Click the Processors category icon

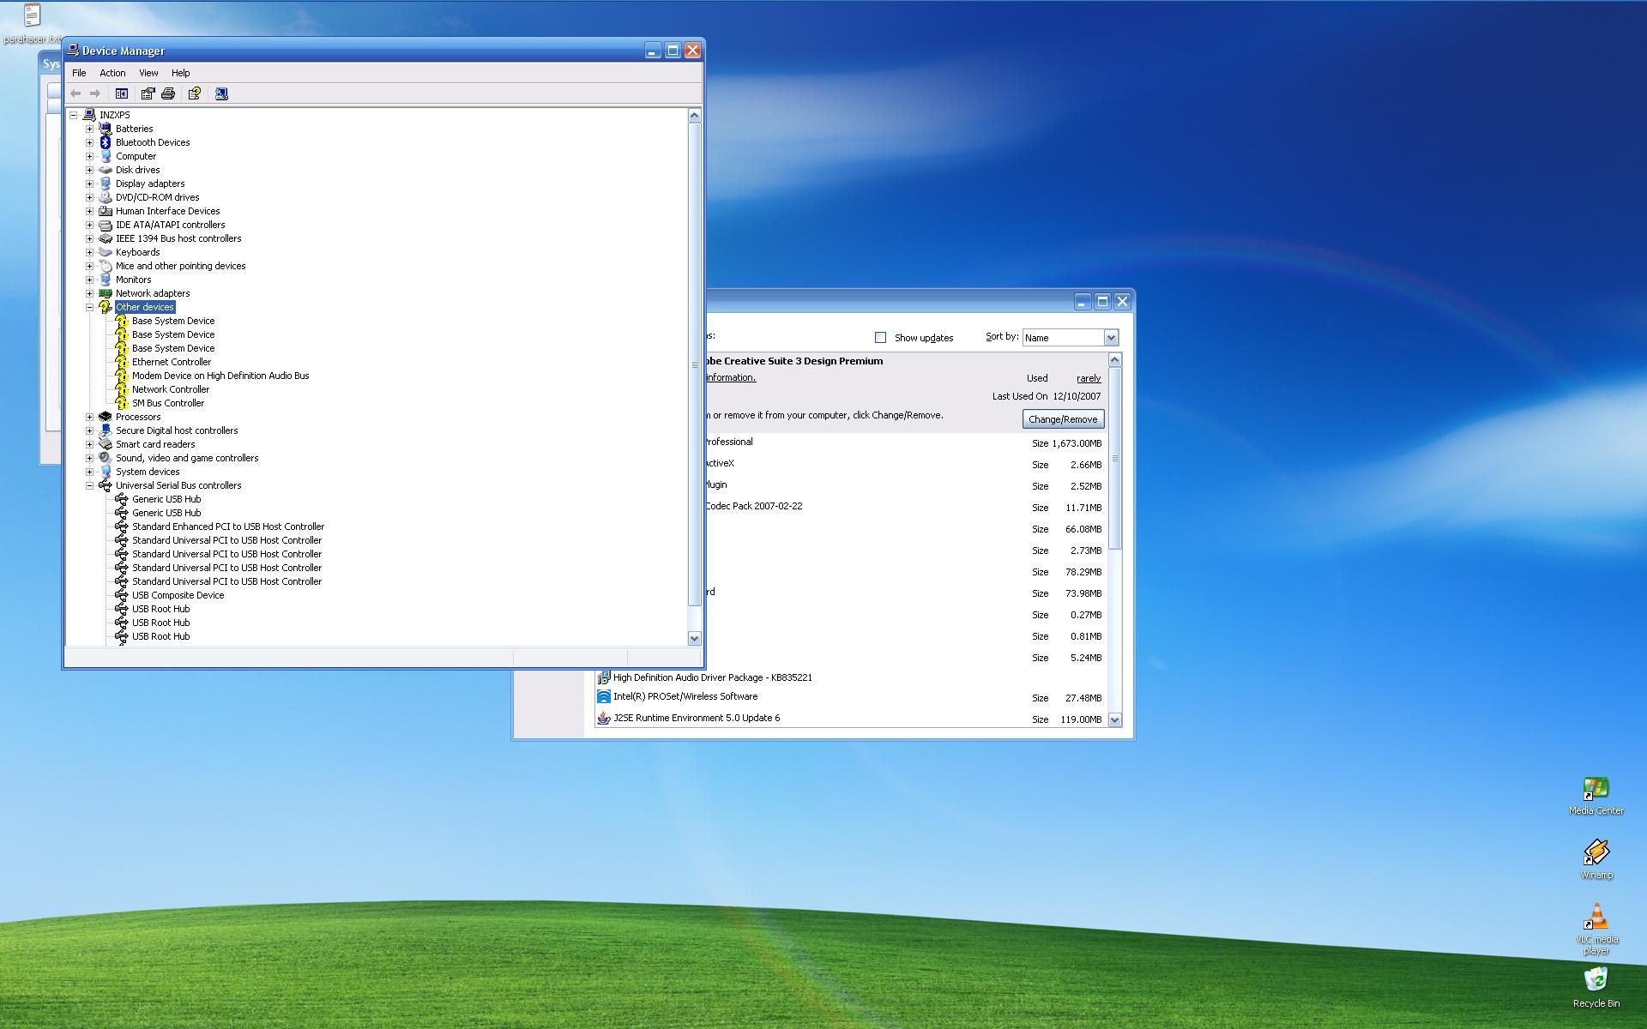click(x=106, y=417)
